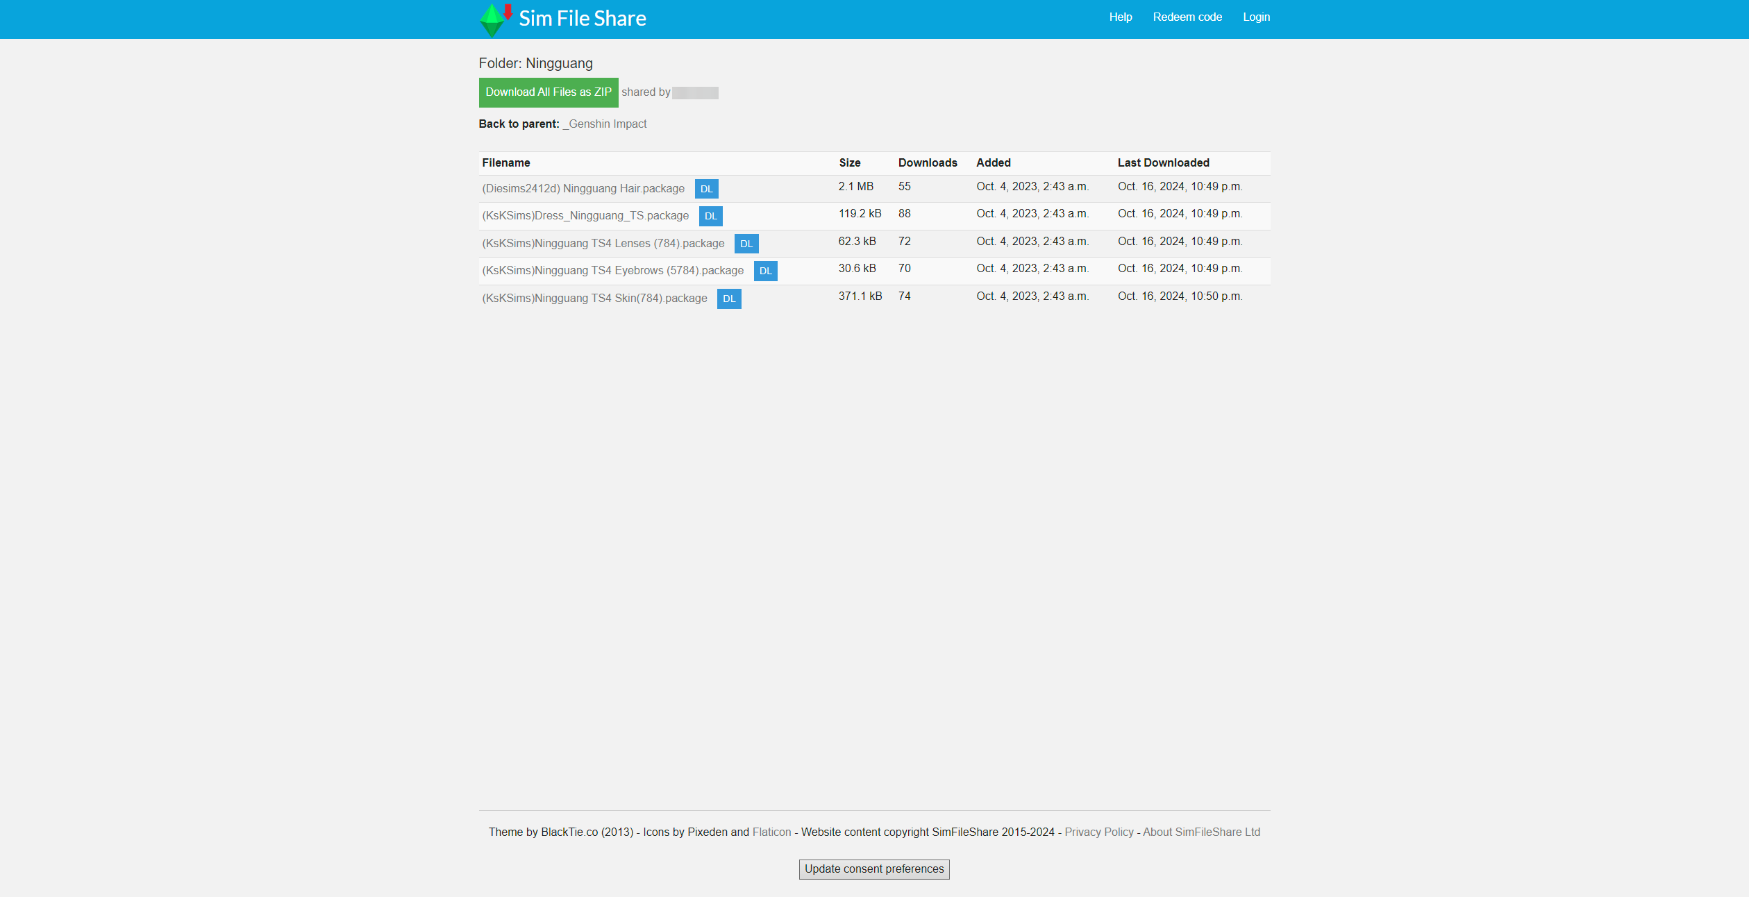1749x897 pixels.
Task: Open Help in the top navigation
Action: 1120,17
